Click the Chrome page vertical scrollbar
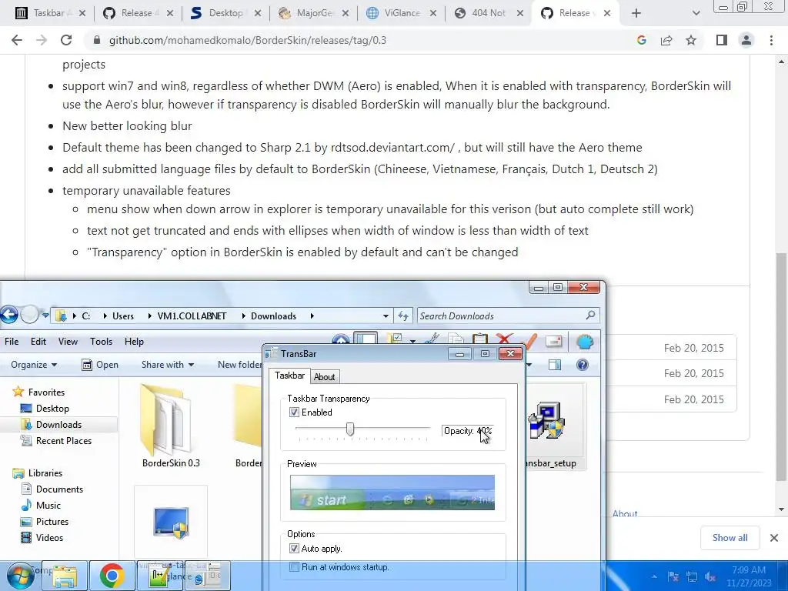 781,367
